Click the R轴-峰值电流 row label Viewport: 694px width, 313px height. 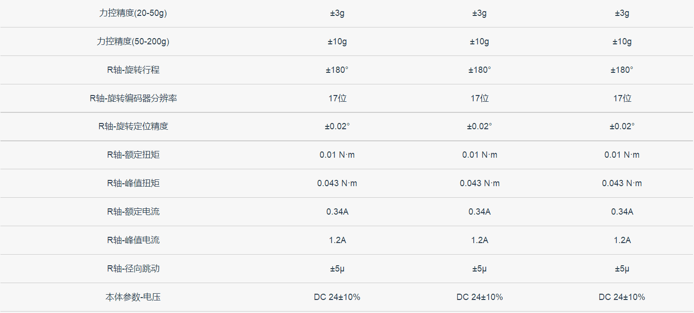(133, 240)
